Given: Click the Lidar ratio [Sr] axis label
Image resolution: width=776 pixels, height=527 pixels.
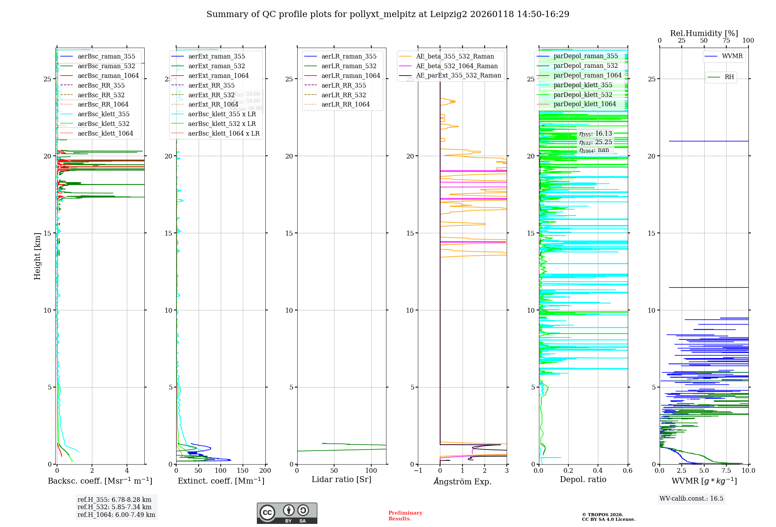Looking at the screenshot, I should pyautogui.click(x=341, y=479).
